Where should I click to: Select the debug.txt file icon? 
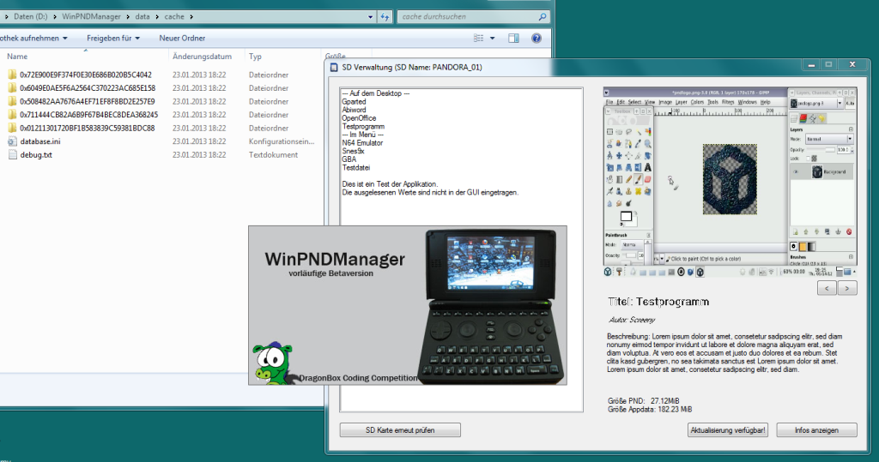pyautogui.click(x=12, y=155)
